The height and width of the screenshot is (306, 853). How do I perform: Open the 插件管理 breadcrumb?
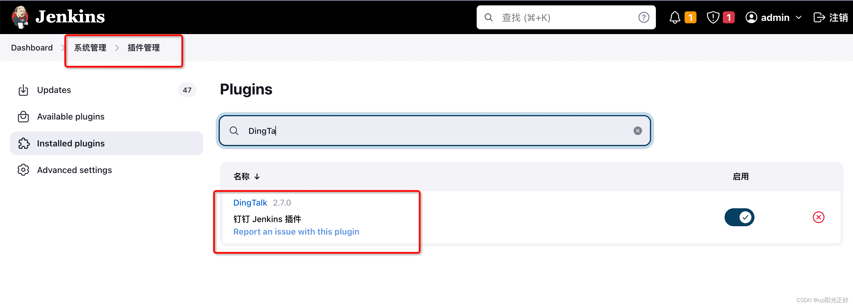coord(143,48)
